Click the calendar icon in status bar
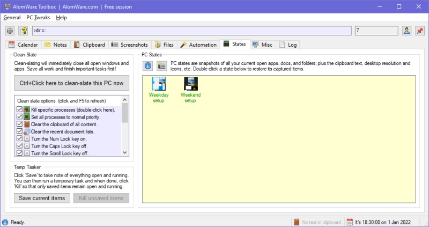The width and height of the screenshot is (429, 227). click(x=350, y=222)
